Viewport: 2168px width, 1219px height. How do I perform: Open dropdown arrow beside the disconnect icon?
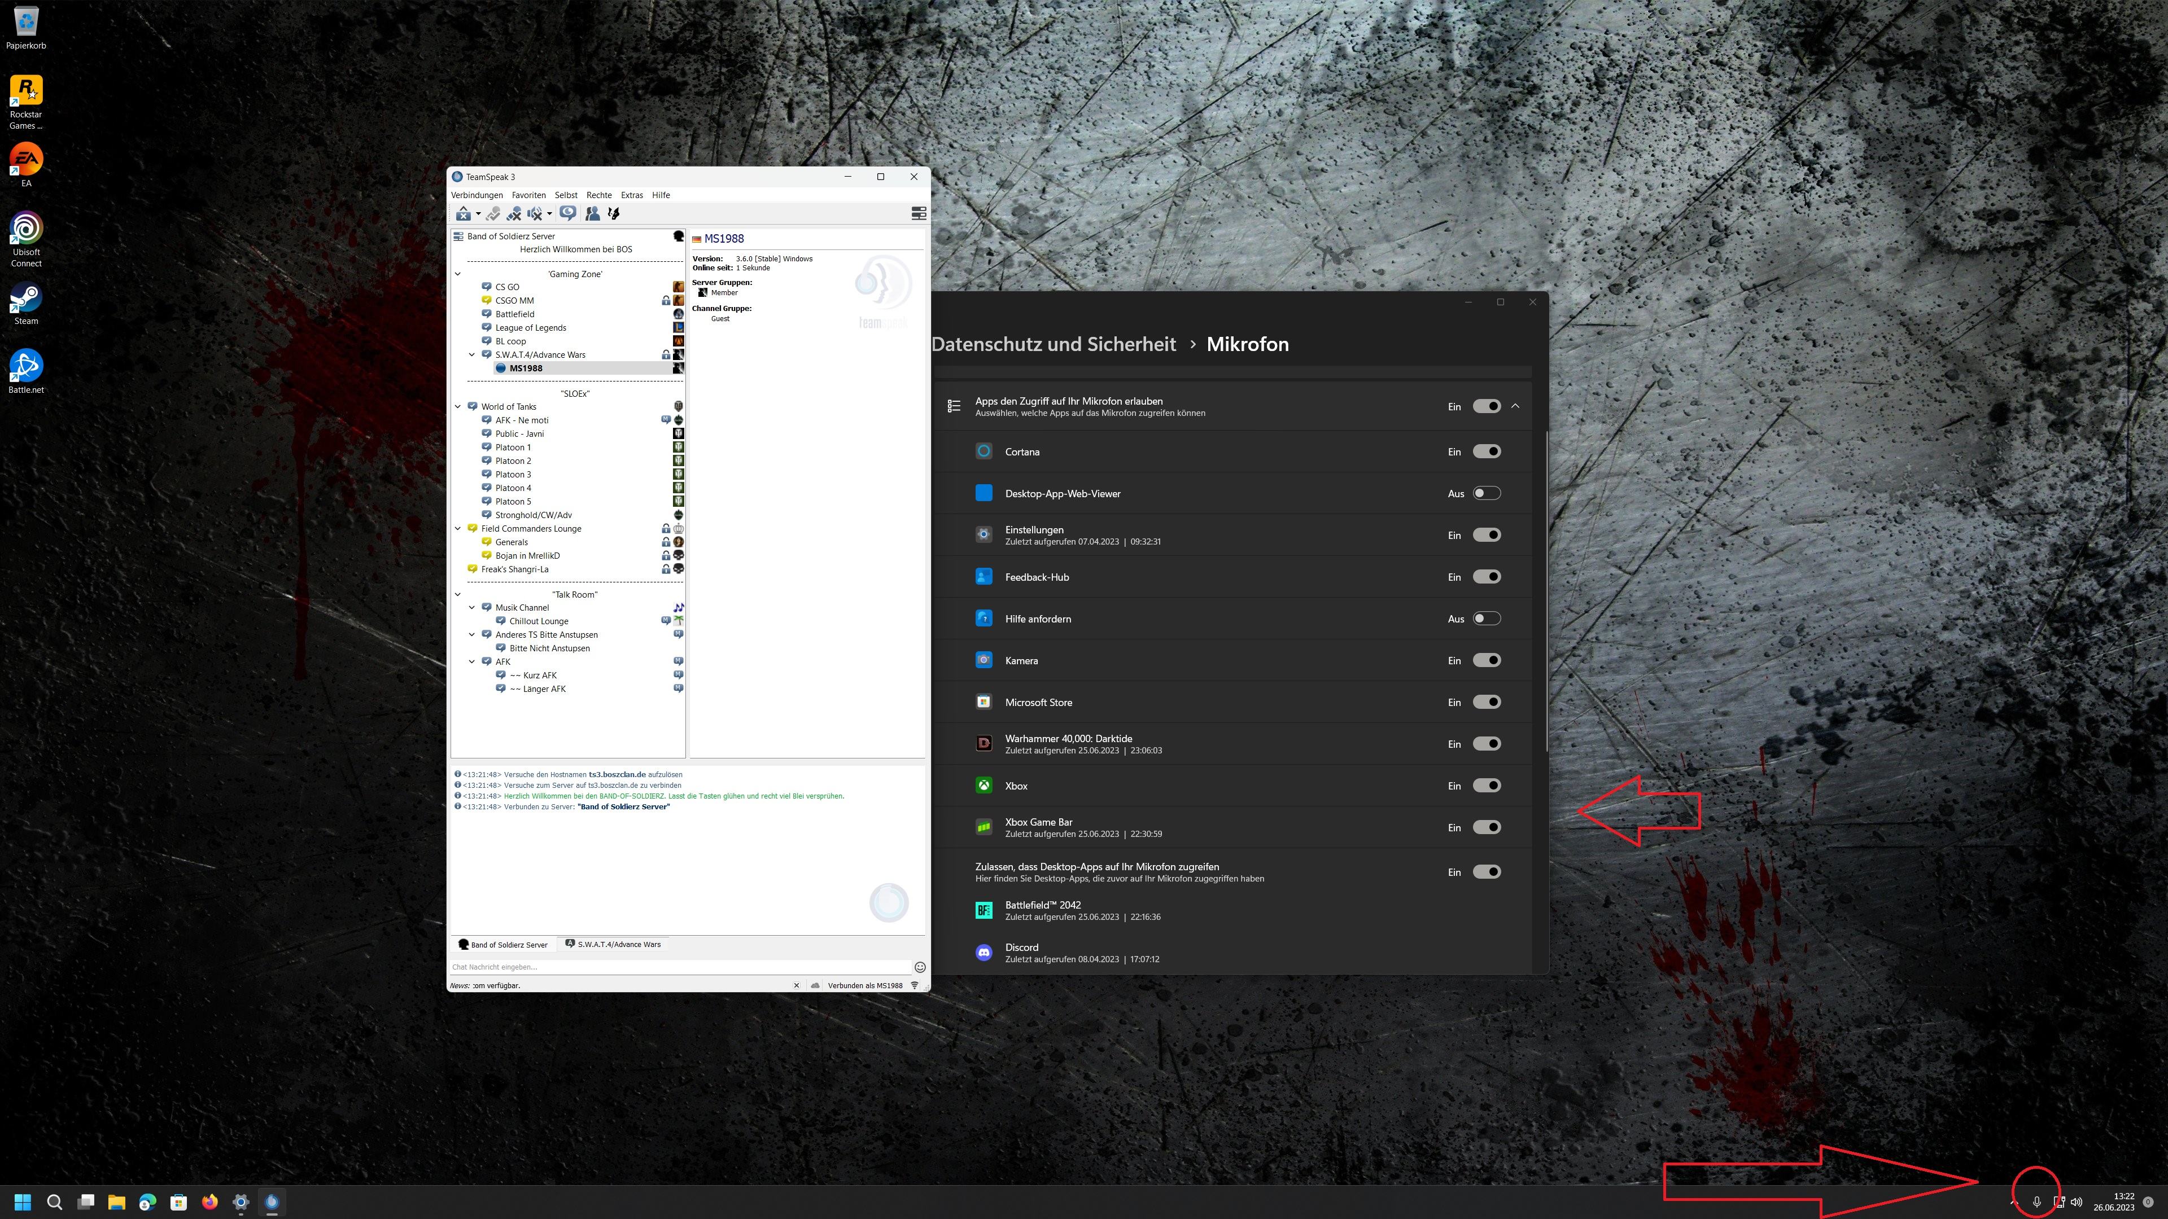pyautogui.click(x=478, y=214)
